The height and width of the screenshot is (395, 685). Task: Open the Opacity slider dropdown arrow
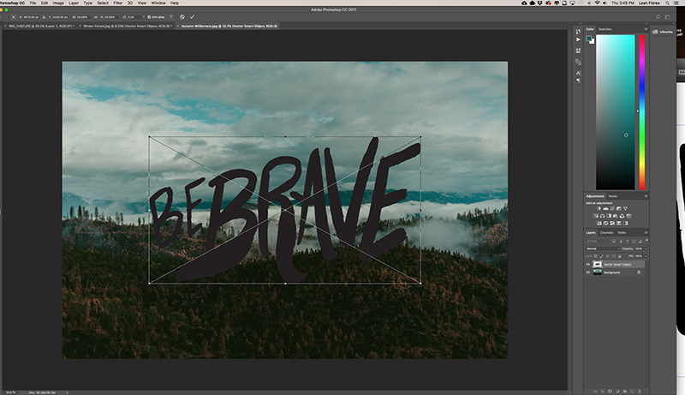click(646, 248)
